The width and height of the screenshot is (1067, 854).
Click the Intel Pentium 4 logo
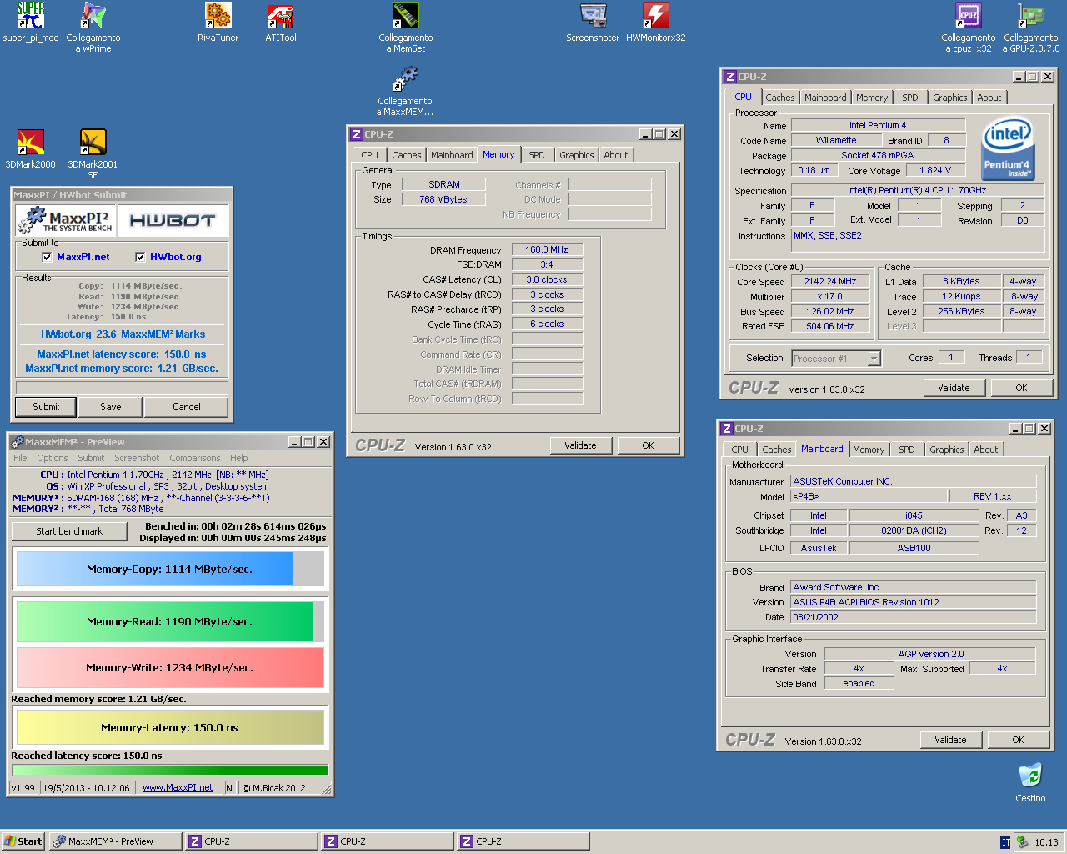[1007, 148]
